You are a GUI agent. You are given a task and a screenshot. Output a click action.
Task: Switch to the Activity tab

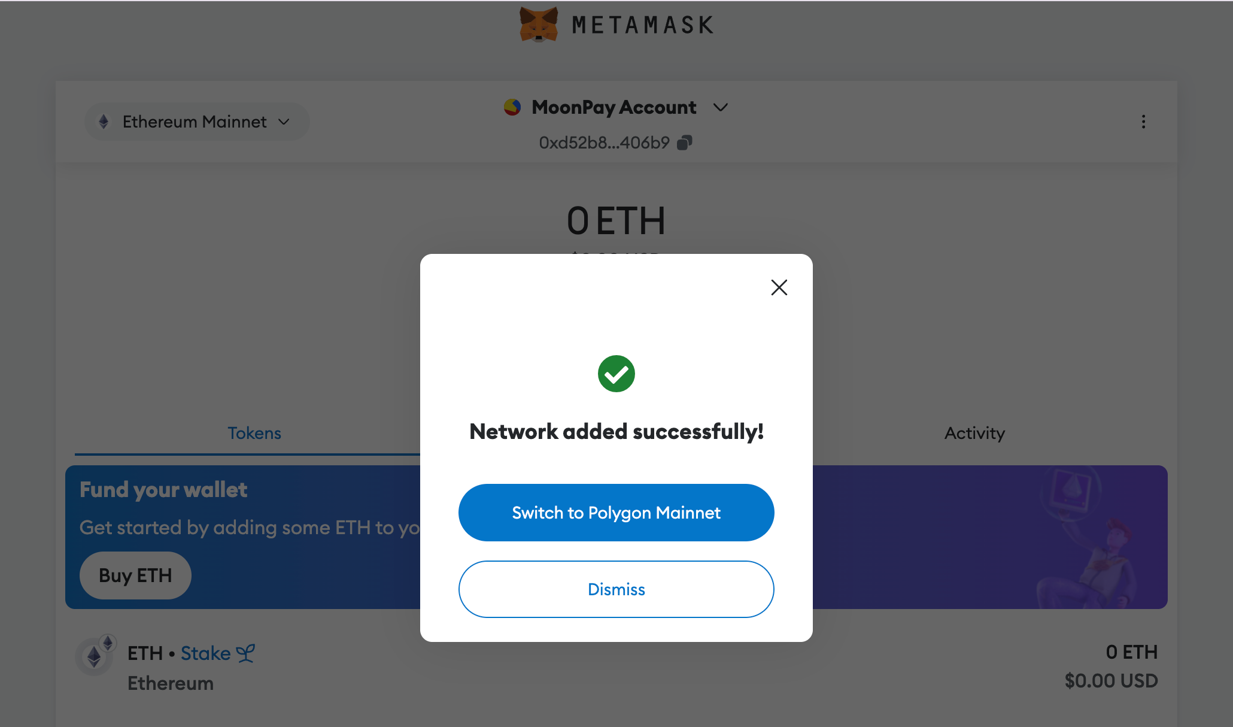click(x=974, y=433)
